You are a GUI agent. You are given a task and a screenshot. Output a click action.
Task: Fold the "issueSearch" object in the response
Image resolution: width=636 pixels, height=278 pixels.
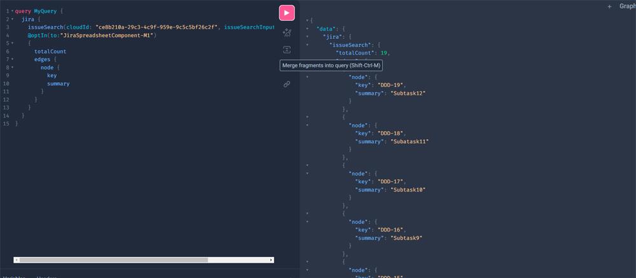click(x=307, y=45)
